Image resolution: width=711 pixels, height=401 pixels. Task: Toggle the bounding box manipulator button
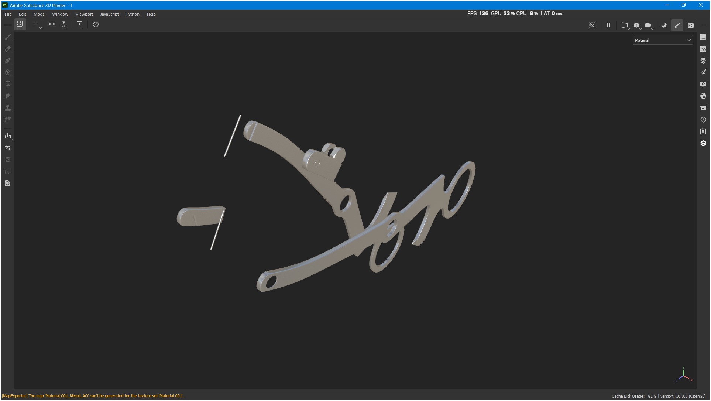pos(20,24)
